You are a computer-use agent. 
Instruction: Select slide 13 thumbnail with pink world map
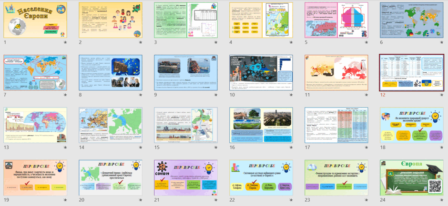coord(35,125)
